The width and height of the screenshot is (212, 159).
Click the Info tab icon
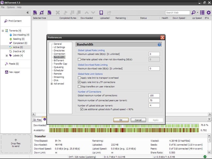coord(45,119)
